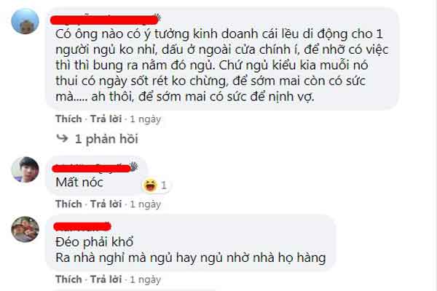Screen dimensions: 437x291
Task: Open the avatar beside the "Mất nóc" comment
Action: 25,170
